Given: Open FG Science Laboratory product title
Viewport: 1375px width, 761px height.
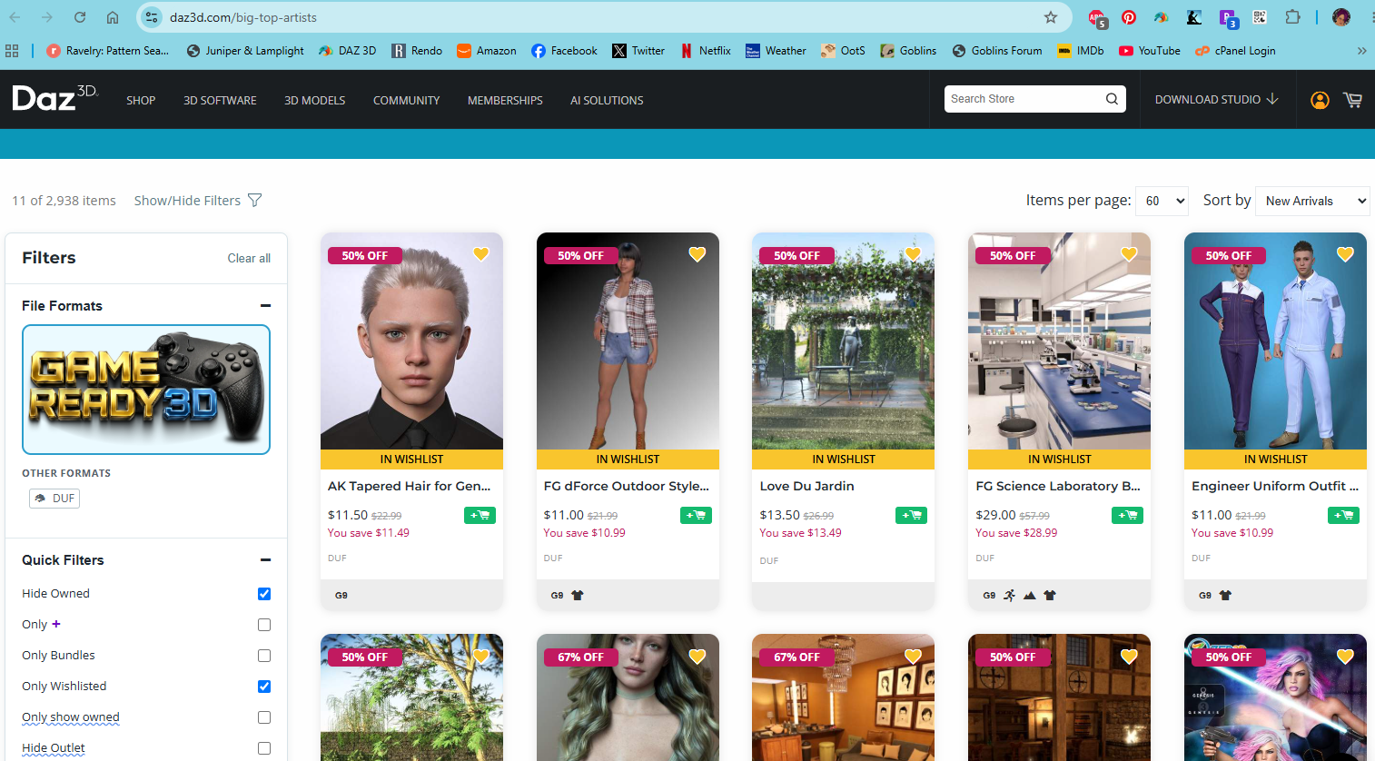Looking at the screenshot, I should pyautogui.click(x=1058, y=486).
